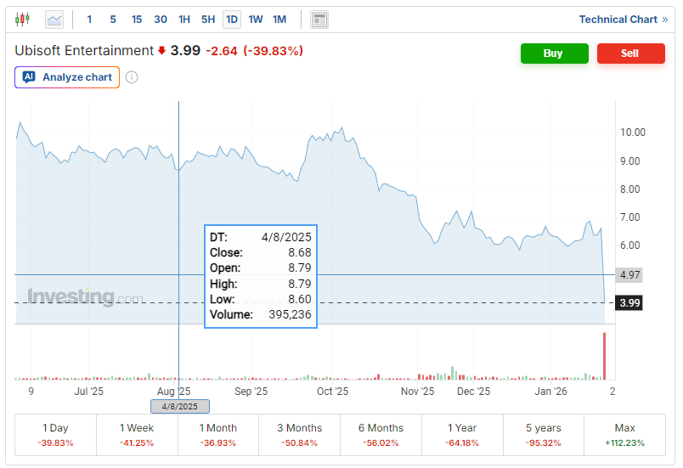Screen dimensions: 683x468
Task: Set chart interval to 5 minutes
Action: [113, 20]
